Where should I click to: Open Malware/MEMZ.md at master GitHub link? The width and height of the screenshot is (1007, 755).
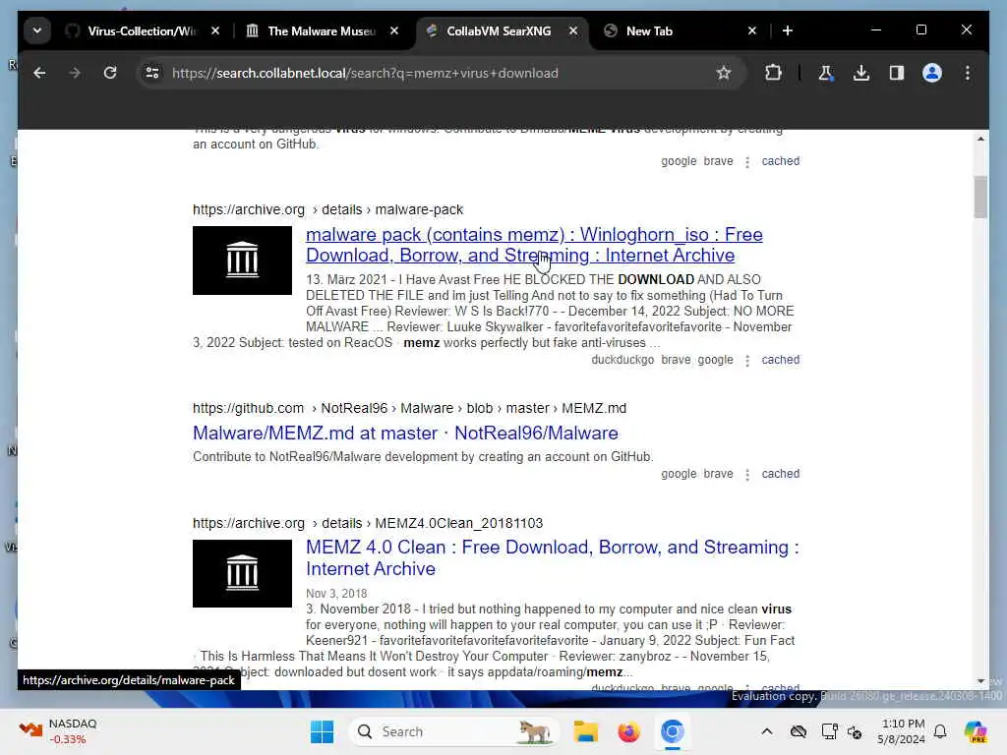(405, 434)
